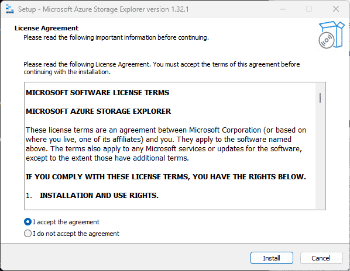Click the installer box-and-disc icon

331,34
